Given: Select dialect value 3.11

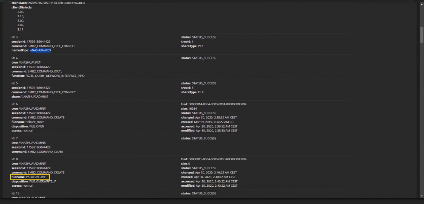Looking at the screenshot, I should [20, 30].
